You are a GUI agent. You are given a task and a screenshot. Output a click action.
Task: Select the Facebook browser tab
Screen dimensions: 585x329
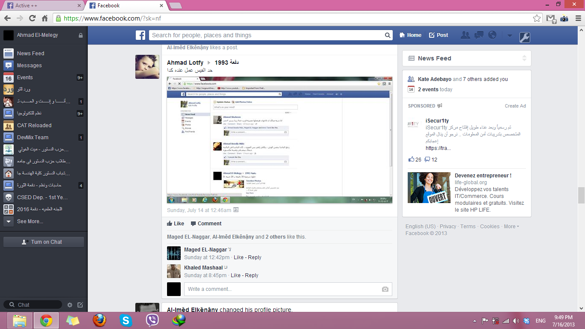click(x=127, y=6)
